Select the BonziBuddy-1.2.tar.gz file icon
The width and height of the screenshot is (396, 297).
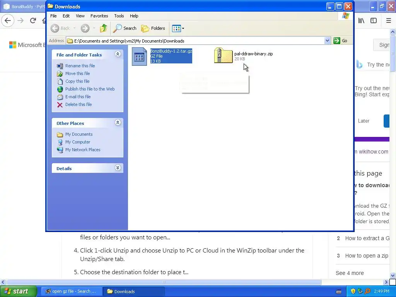point(139,56)
